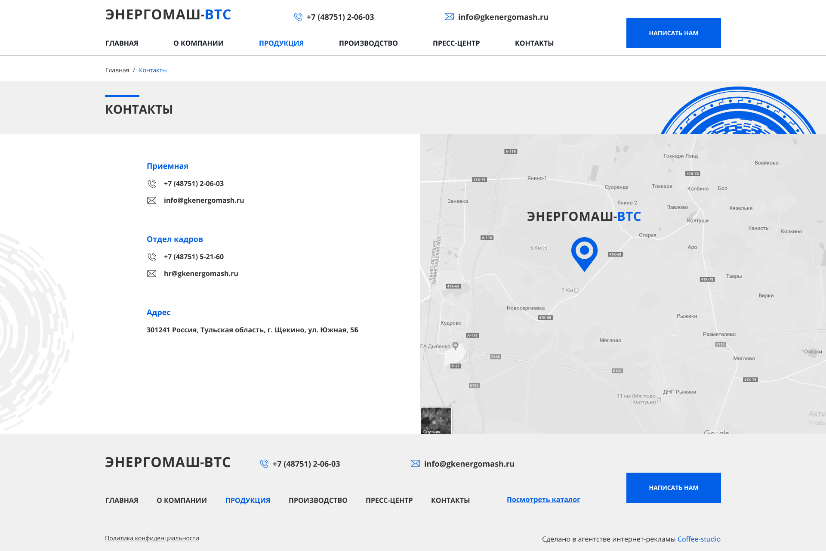
Task: Open the ЭНЕРГОМАШ-ВТС header logo
Action: coord(168,15)
